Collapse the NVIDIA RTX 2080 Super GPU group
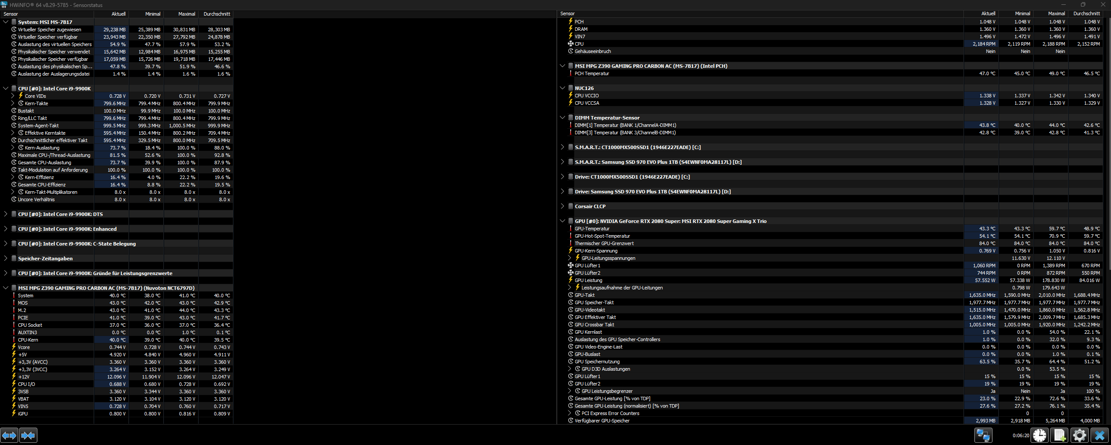Image resolution: width=1111 pixels, height=445 pixels. click(x=562, y=221)
